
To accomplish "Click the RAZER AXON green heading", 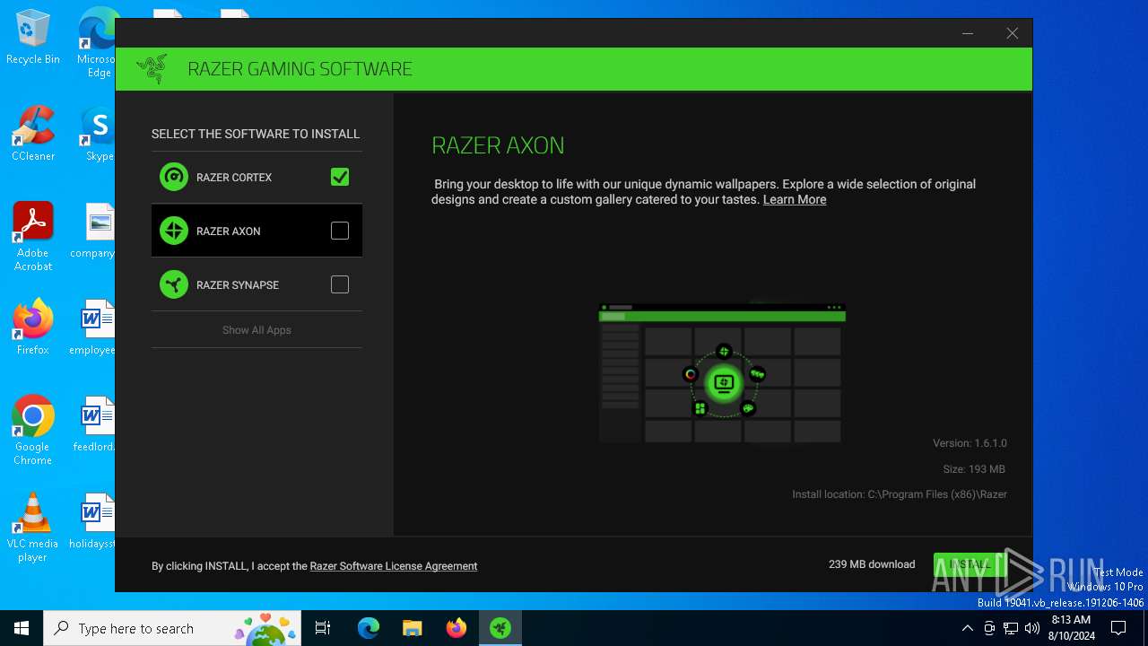I will tap(498, 145).
